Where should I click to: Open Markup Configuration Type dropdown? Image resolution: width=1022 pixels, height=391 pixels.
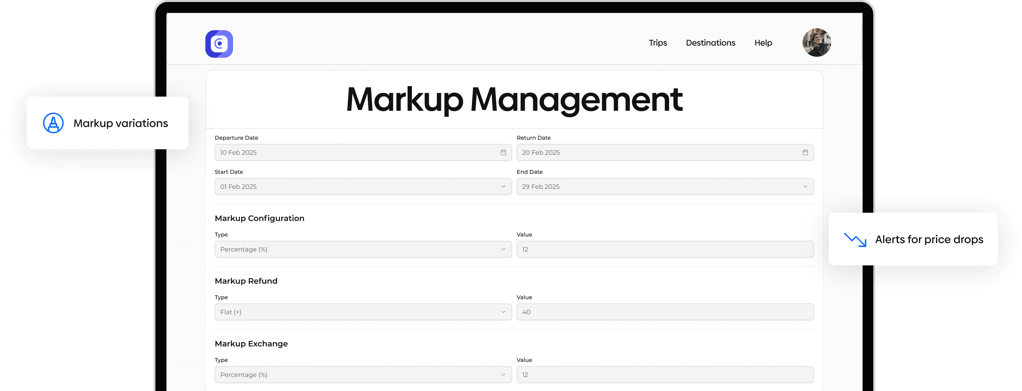pyautogui.click(x=363, y=249)
